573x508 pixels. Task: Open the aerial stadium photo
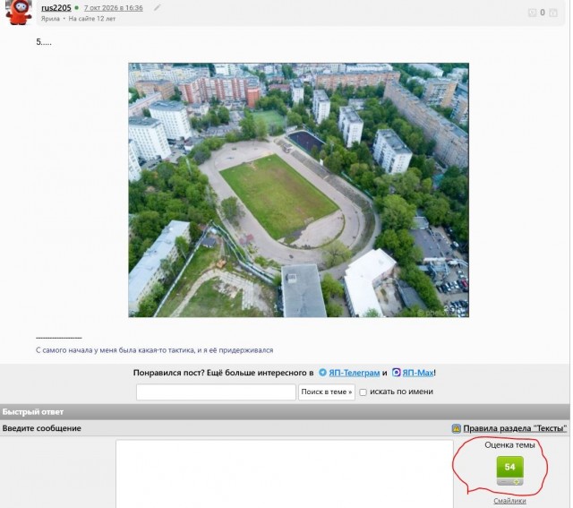tap(298, 190)
